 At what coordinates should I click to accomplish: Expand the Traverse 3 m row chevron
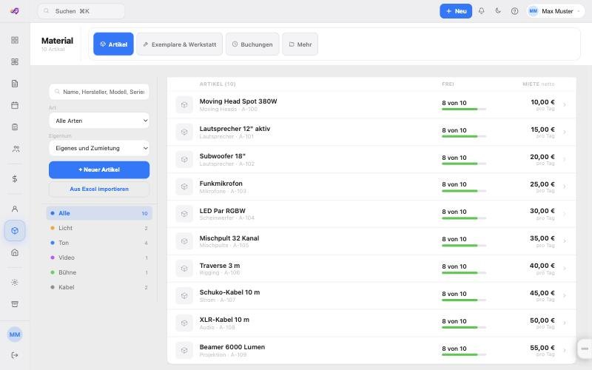[565, 269]
